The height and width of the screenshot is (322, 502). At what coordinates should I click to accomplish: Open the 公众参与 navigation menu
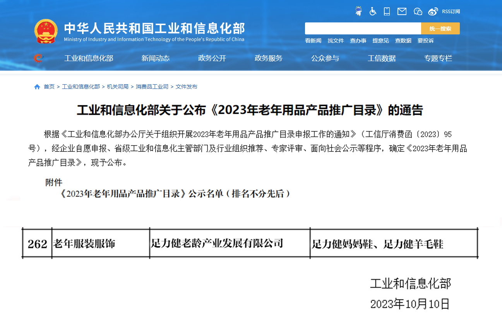pos(325,58)
